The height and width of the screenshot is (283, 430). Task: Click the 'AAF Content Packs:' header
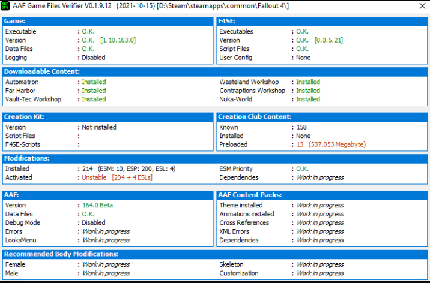(322, 195)
